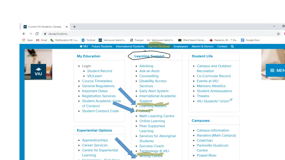285x160 pixels.
Task: Close the Current VIU Students tab
Action: [x=67, y=27]
